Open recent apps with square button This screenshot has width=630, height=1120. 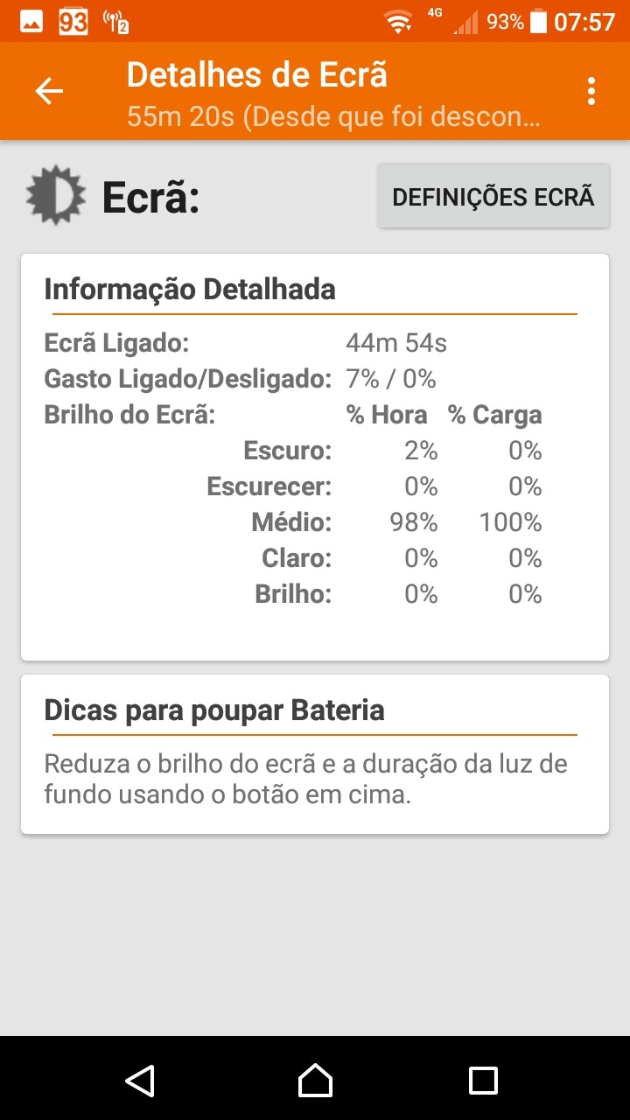[483, 1080]
